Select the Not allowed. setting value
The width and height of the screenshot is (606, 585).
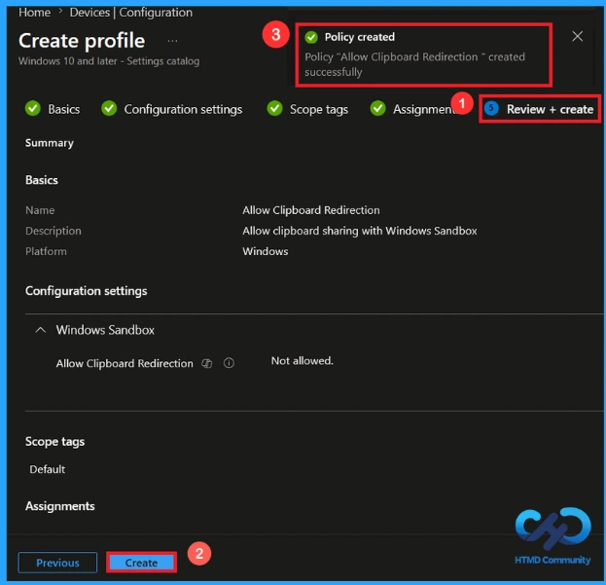[x=303, y=361]
